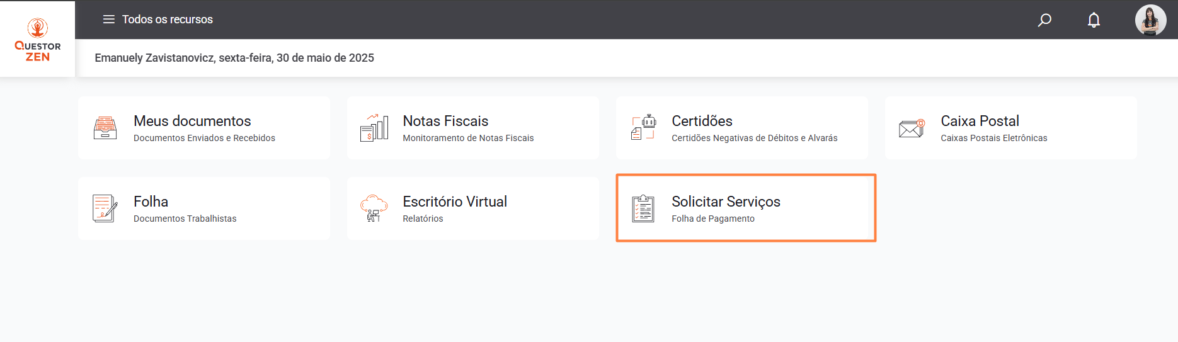Click 'Caixas Postais Eletrônicas' subtitle

click(x=994, y=138)
